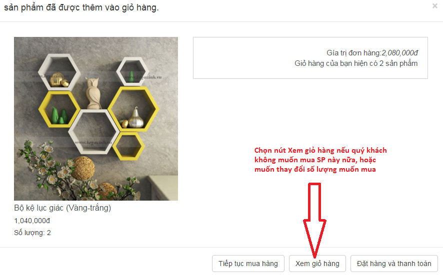Click the yellow hexagon with green figurines
The width and height of the screenshot is (443, 275).
(59, 109)
